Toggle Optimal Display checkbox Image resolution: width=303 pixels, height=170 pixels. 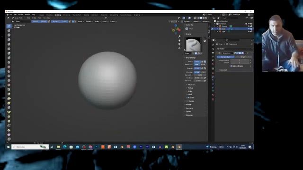tap(231, 66)
